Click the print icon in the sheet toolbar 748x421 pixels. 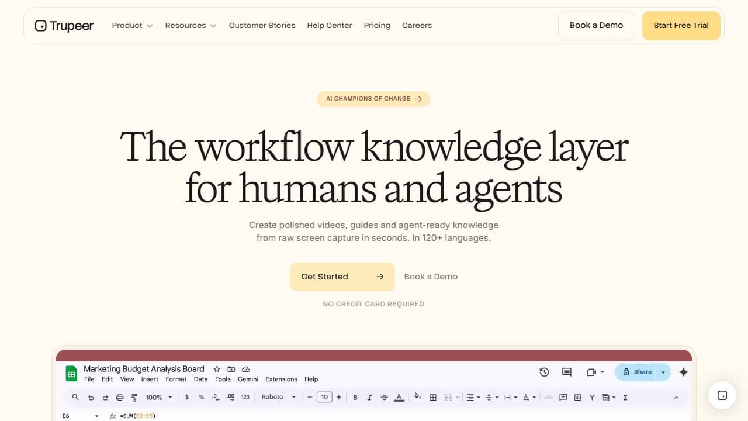click(x=120, y=397)
